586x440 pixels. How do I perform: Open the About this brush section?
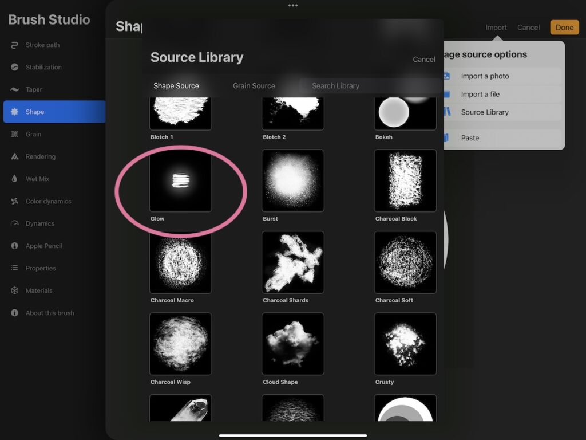(x=50, y=313)
